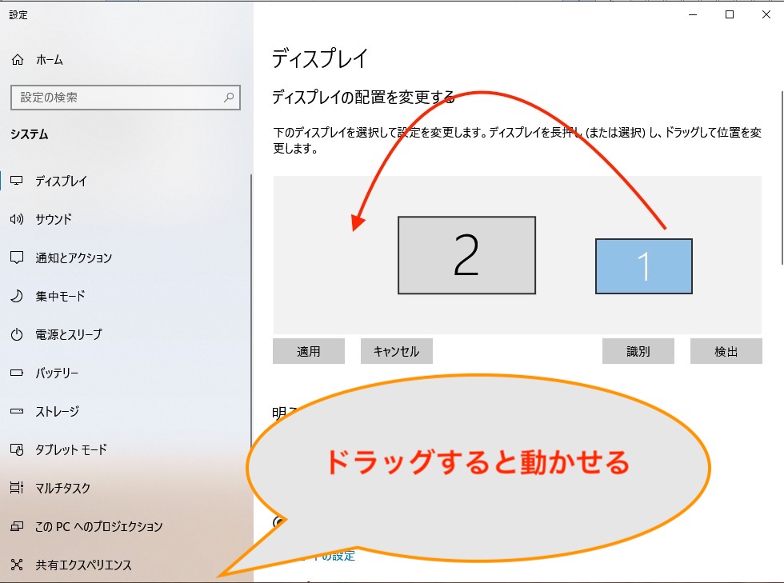This screenshot has width=784, height=583.
Task: Click the Home icon in sidebar
Action: [x=17, y=60]
